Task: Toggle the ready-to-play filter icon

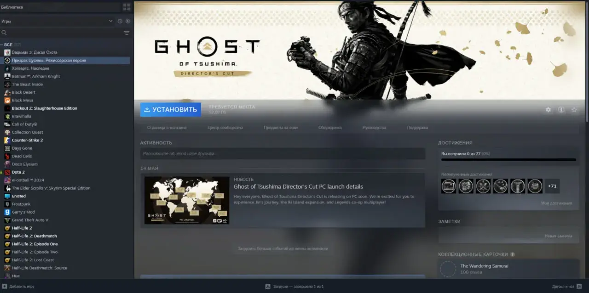Action: click(x=128, y=21)
